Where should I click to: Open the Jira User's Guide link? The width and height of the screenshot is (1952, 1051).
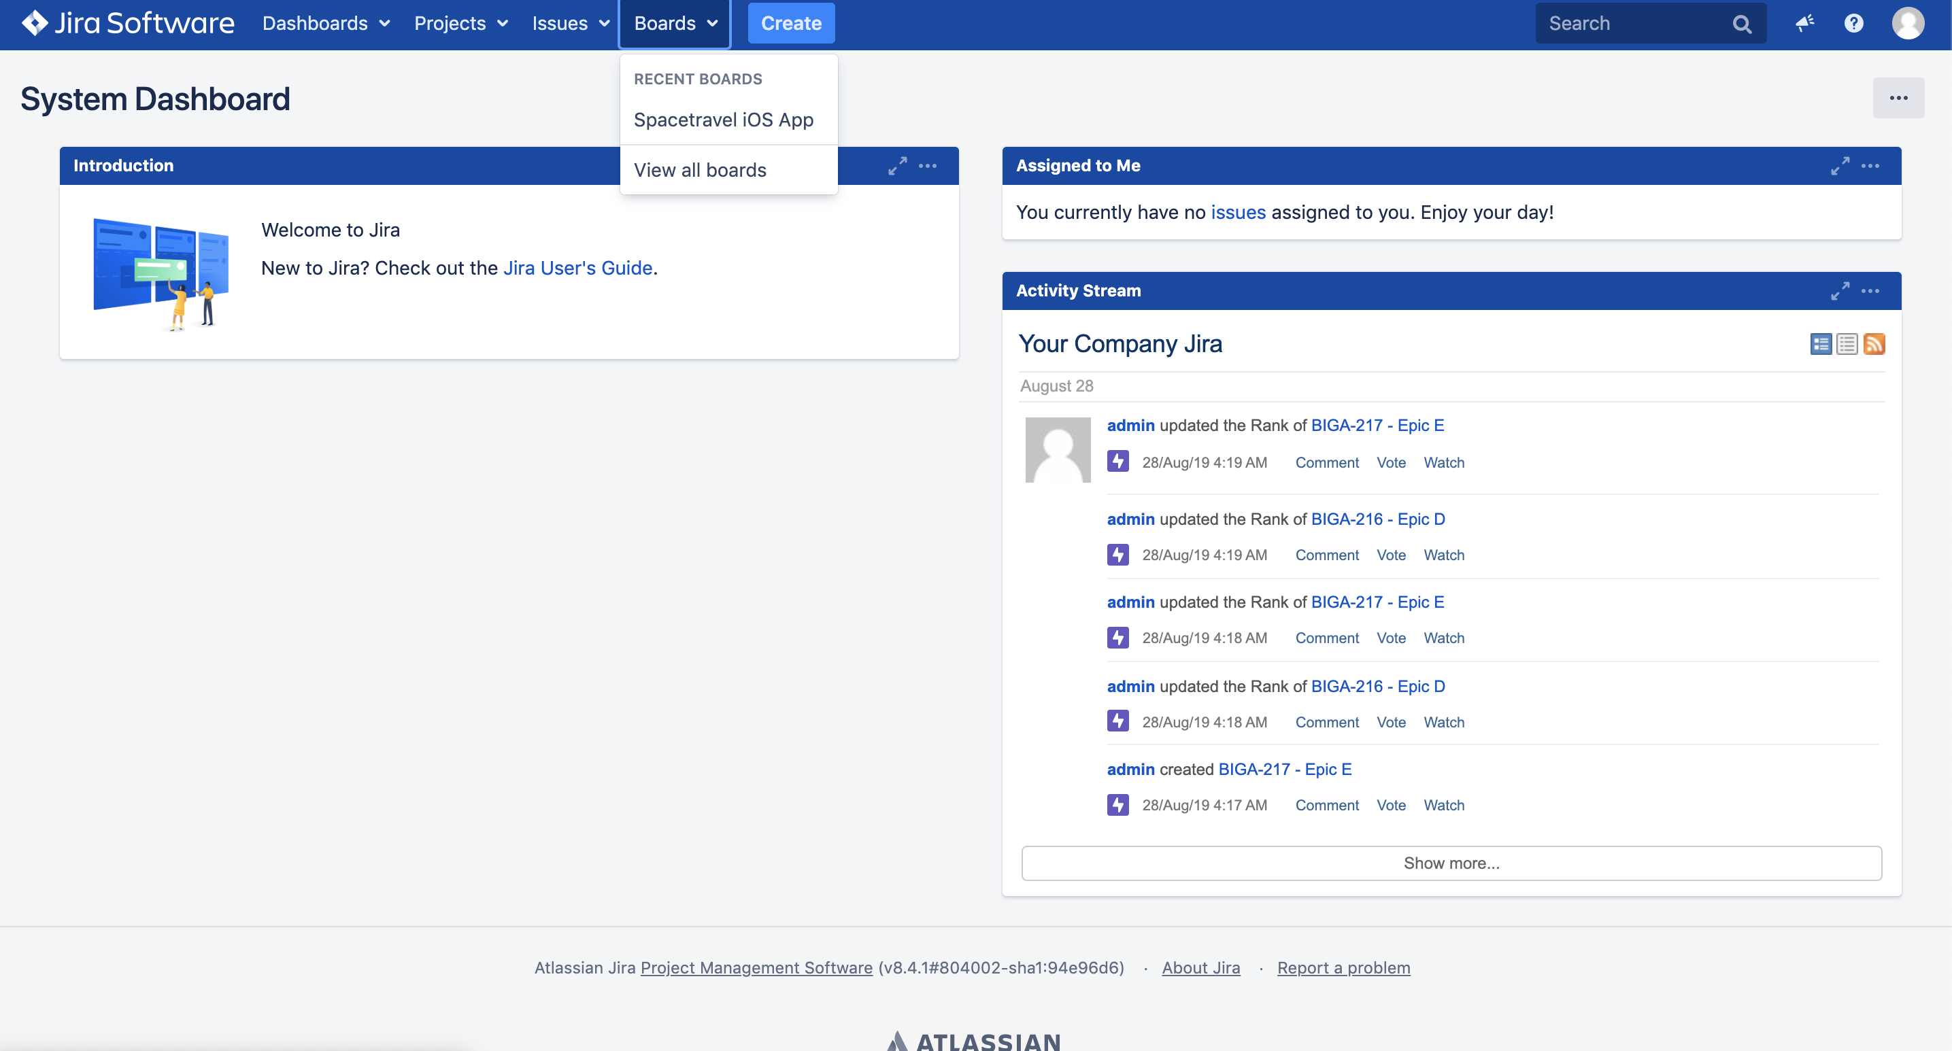click(577, 268)
